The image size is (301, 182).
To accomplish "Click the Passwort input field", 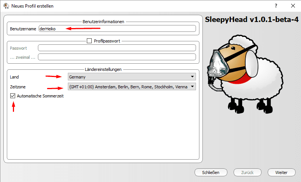I will [117, 48].
